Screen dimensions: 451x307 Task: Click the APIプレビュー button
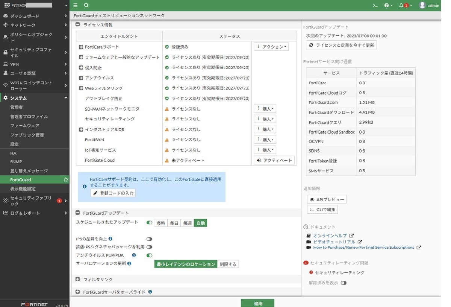click(327, 199)
